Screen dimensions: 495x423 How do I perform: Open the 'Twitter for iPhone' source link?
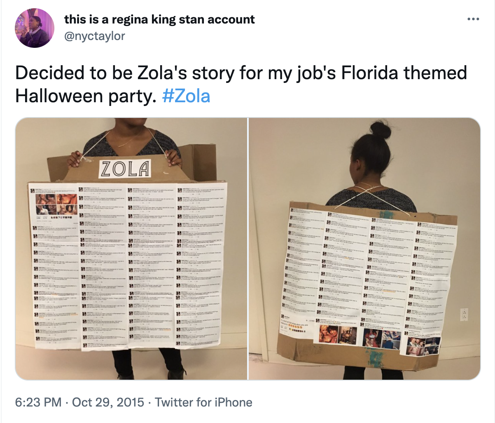click(203, 402)
